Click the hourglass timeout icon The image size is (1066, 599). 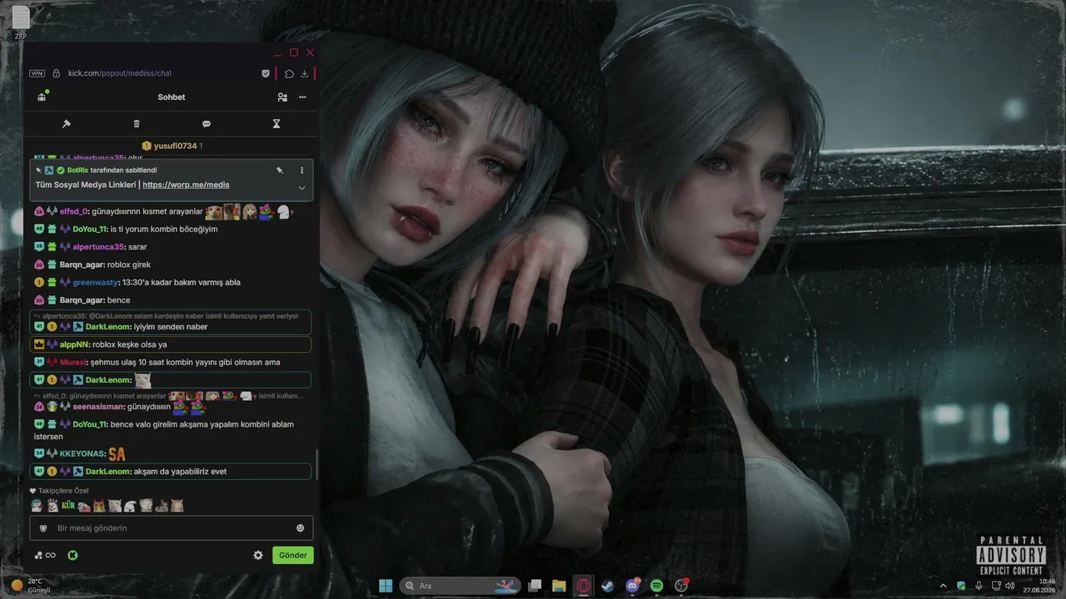276,124
